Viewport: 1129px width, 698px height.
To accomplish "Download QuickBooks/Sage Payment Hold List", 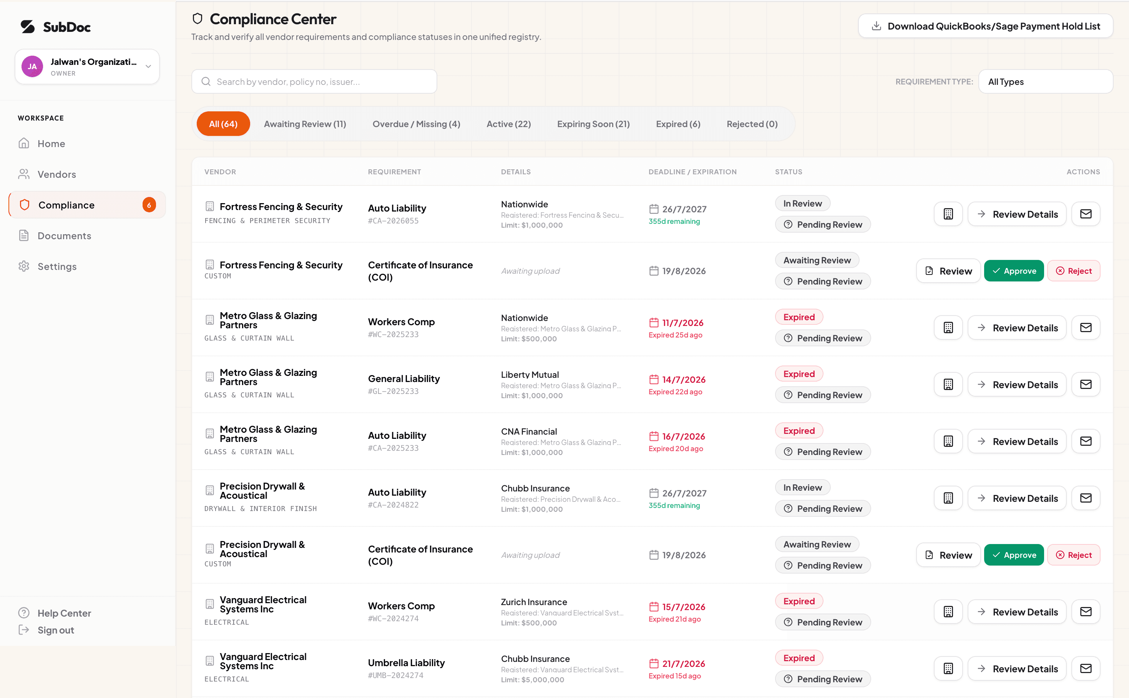I will (985, 26).
